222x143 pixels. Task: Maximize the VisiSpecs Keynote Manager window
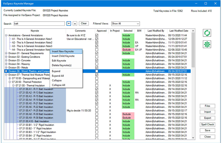point(206,3)
